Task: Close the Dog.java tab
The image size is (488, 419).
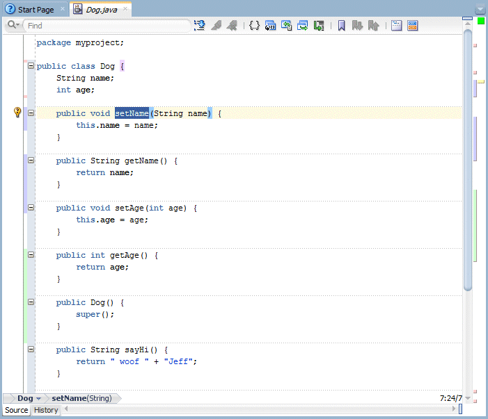Action: pos(125,9)
